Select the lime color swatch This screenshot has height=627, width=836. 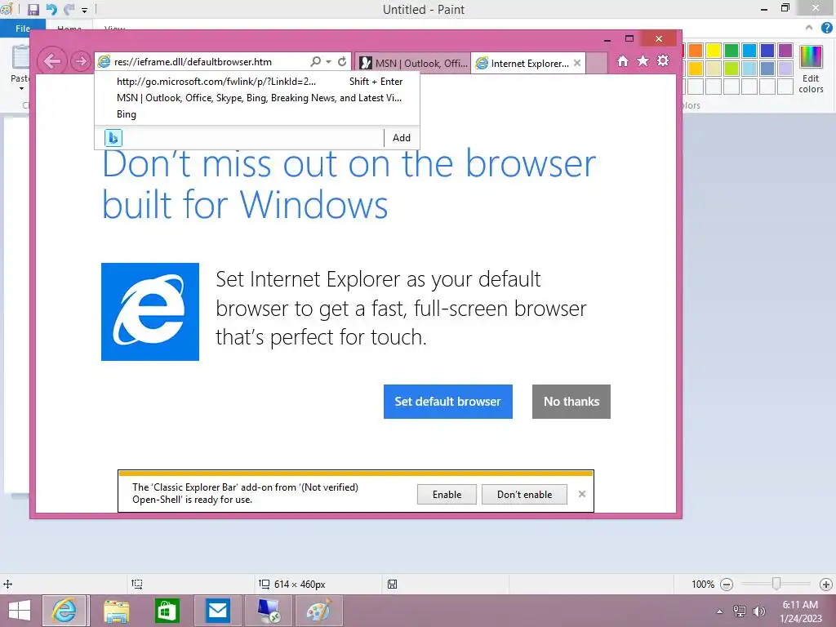[x=731, y=69]
